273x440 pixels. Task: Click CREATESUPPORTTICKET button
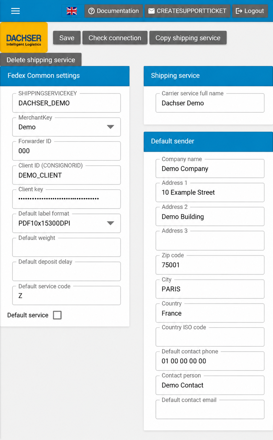(x=188, y=11)
